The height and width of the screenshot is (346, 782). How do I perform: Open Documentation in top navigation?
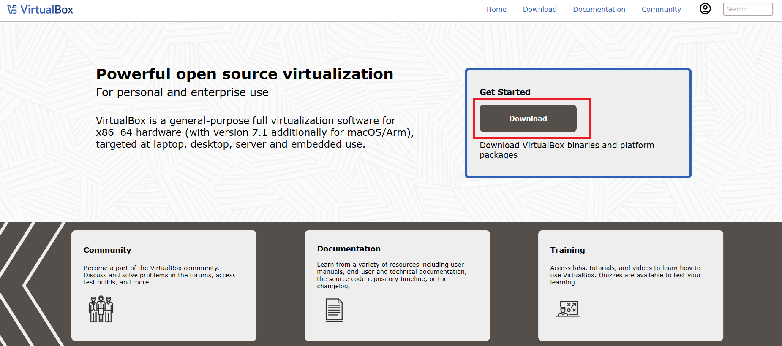coord(599,9)
